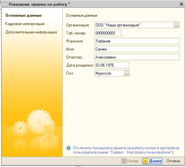Viewport: 185px width, 167px height.
Task: Select Дополнительная информация step in sidebar
Action: tap(31, 32)
